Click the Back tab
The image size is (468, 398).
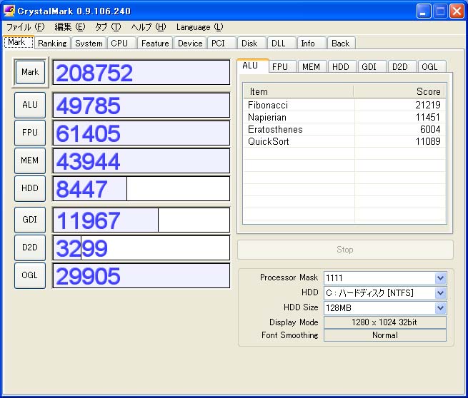(x=341, y=44)
